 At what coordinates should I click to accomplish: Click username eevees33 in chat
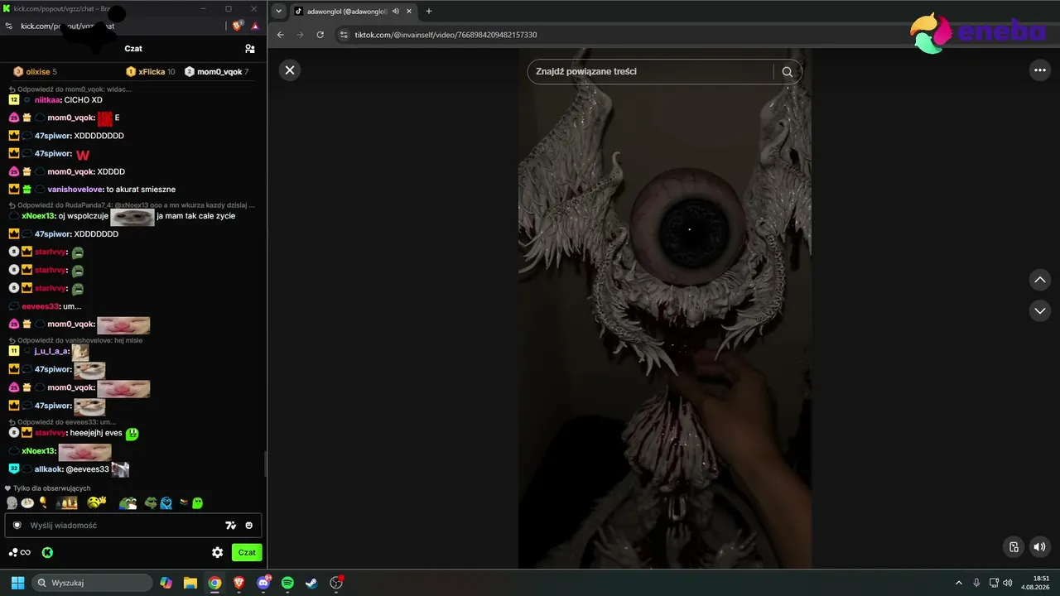40,306
